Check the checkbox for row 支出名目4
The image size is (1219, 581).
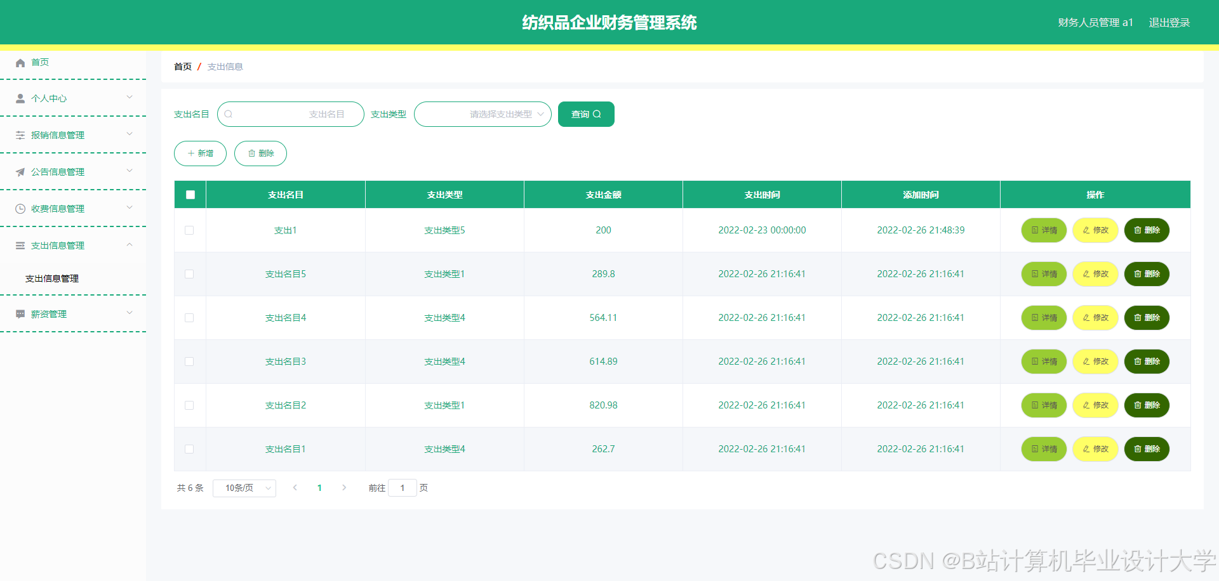189,318
